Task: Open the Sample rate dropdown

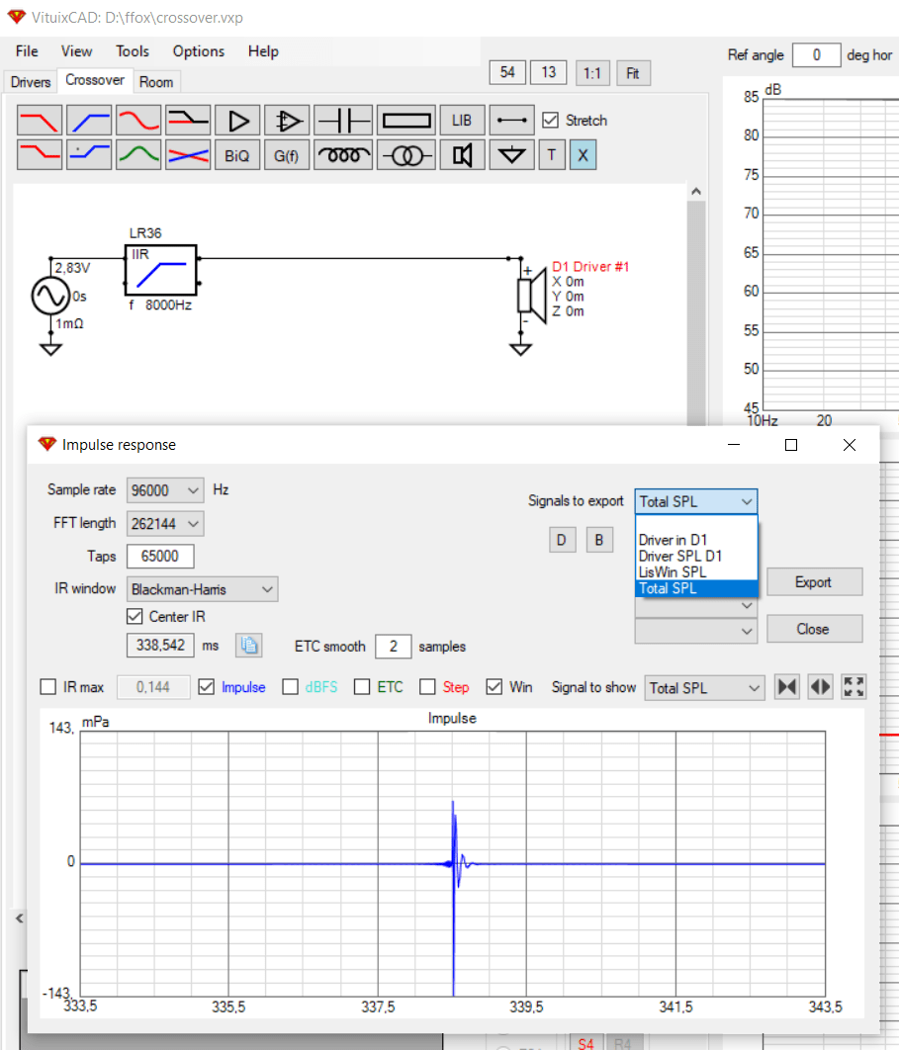Action: point(165,490)
